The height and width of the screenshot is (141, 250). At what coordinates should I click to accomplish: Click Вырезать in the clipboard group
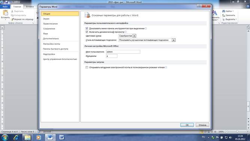click(x=17, y=11)
